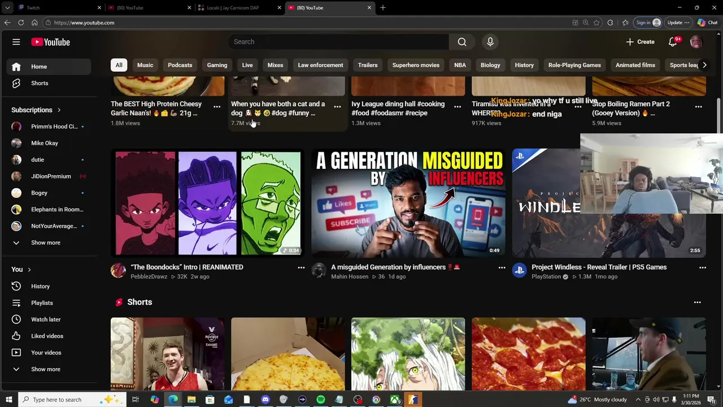Open a new browser tab
Screen dimensions: 723x407
(x=383, y=8)
